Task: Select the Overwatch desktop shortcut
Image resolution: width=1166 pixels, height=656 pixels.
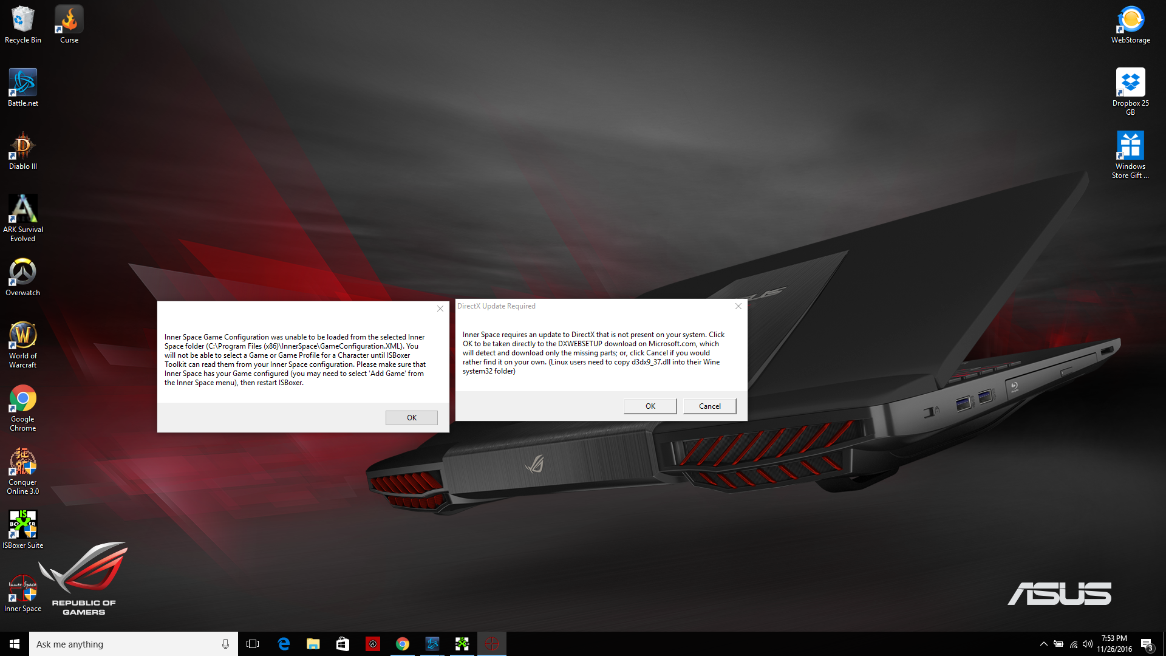Action: coord(23,277)
